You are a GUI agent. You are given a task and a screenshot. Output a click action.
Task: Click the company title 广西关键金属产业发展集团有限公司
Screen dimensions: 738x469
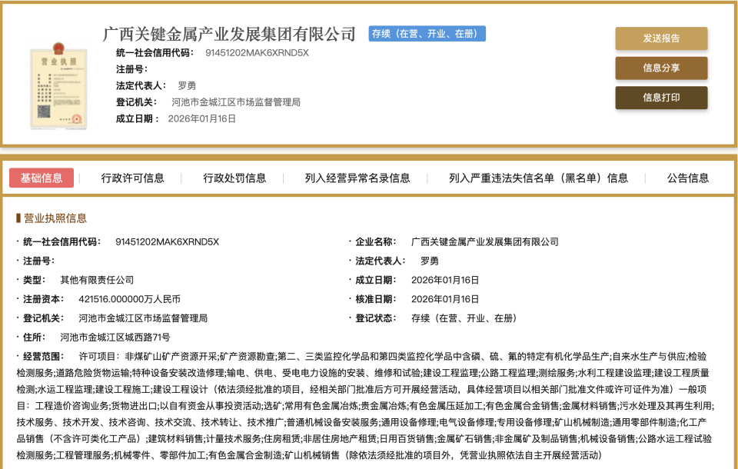click(x=229, y=34)
